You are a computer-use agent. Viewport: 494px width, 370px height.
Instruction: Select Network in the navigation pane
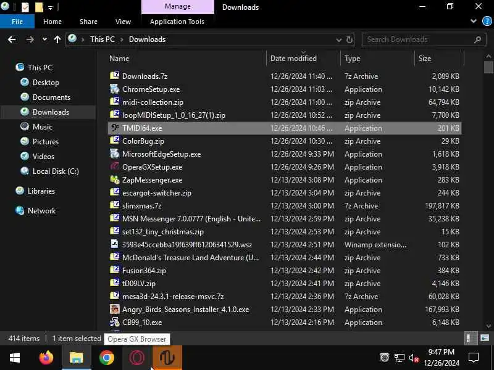tap(41, 211)
